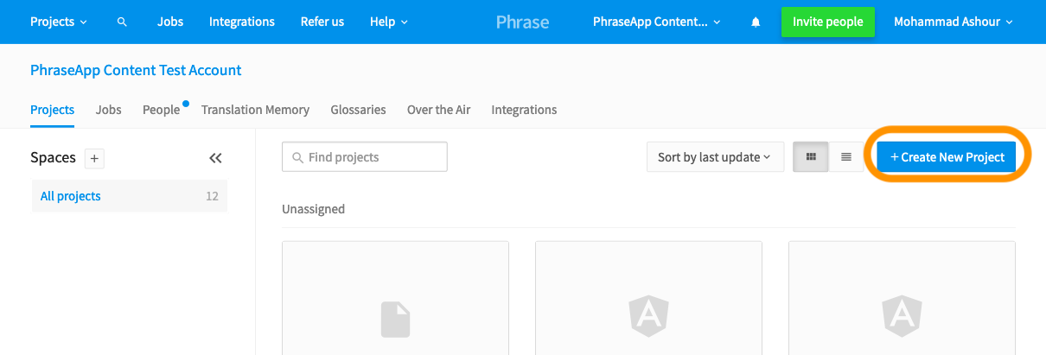Open the Help dropdown menu
The height and width of the screenshot is (355, 1046).
pos(389,22)
